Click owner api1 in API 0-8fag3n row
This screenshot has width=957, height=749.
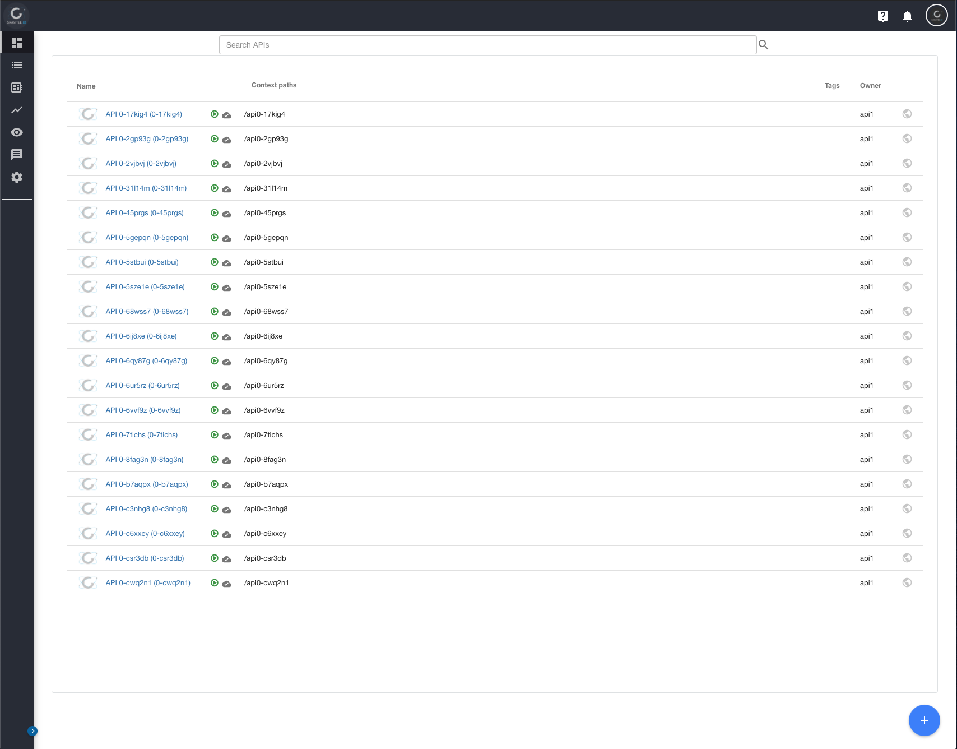867,460
